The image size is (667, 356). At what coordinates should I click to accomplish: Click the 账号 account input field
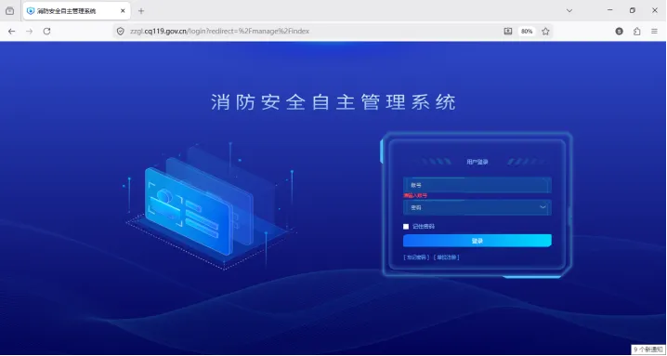(477, 185)
